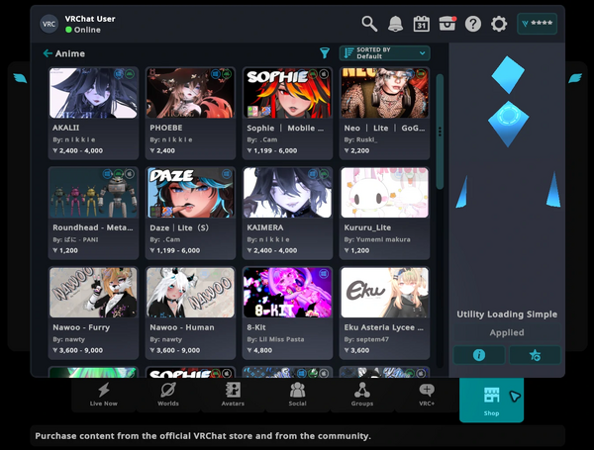The width and height of the screenshot is (594, 450).
Task: Open the Nawoo - Human thumbnail
Action: click(190, 293)
